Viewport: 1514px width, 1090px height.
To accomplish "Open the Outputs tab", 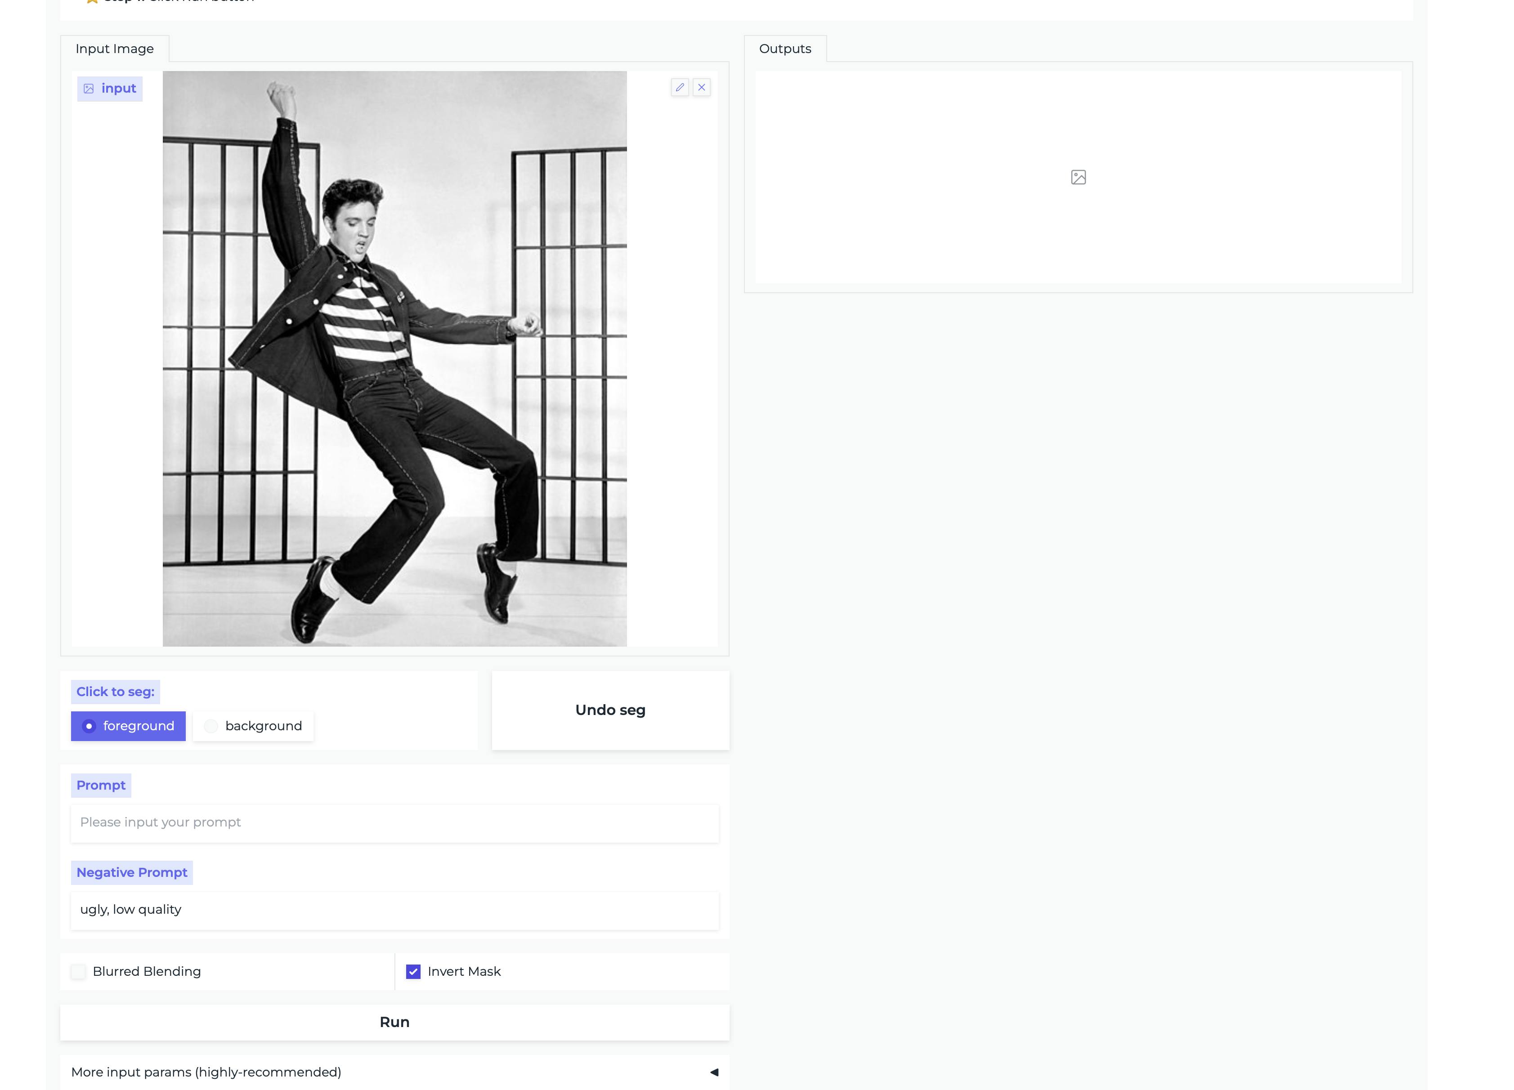I will coord(785,49).
